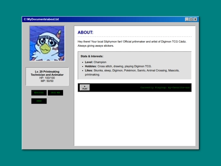The image size is (221, 166).
Task: Select the 'Likes: Skunks, sleep' list item
Action: coord(132,73)
